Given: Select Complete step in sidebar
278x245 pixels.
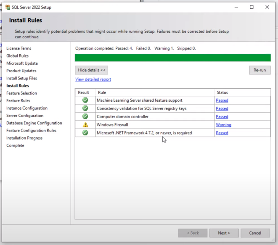Looking at the screenshot, I should 15,145.
